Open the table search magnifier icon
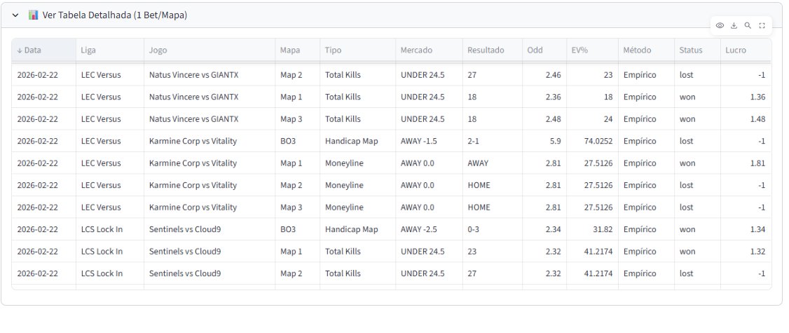 coord(748,26)
